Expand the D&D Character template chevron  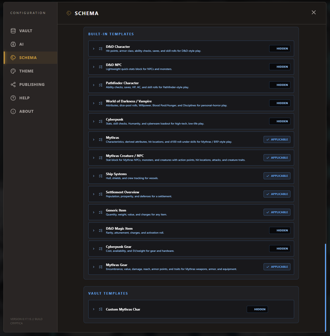point(94,49)
